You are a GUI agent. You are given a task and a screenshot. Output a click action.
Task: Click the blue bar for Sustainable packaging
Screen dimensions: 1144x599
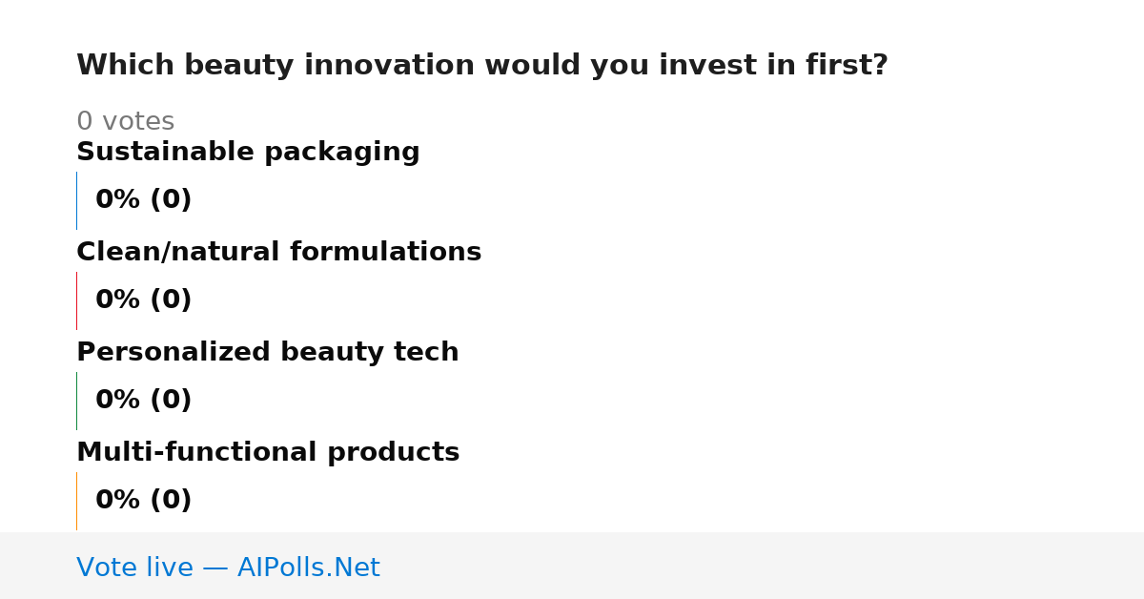coord(76,200)
